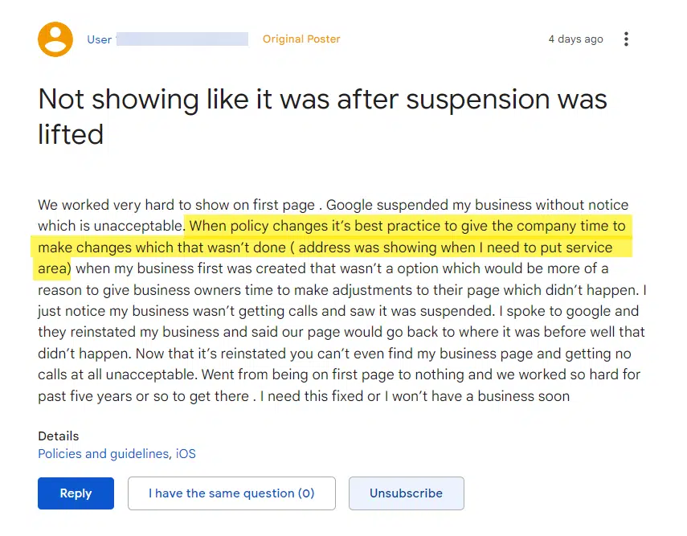Click the Original Poster badge
Screen dimensions: 687x536
pyautogui.click(x=301, y=39)
